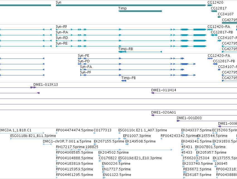Click EST 198825 label
The image size is (237, 179).
pos(92,147)
